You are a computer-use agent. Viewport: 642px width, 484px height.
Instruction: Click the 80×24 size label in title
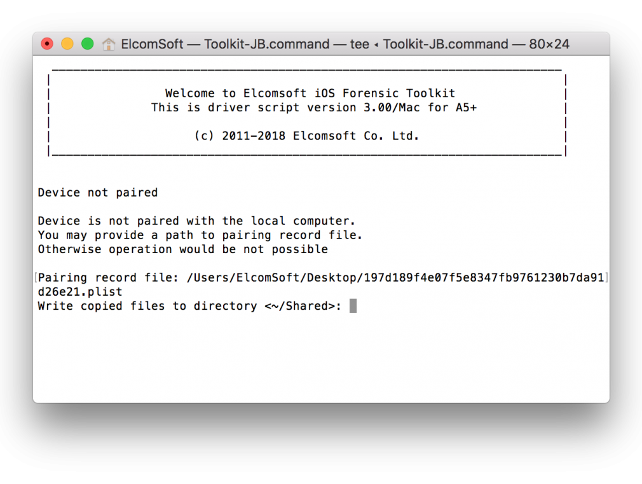coord(549,44)
